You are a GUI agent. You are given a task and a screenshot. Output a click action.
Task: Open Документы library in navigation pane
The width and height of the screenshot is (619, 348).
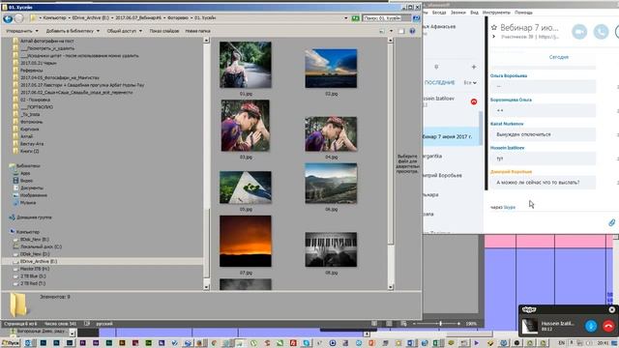coord(32,188)
